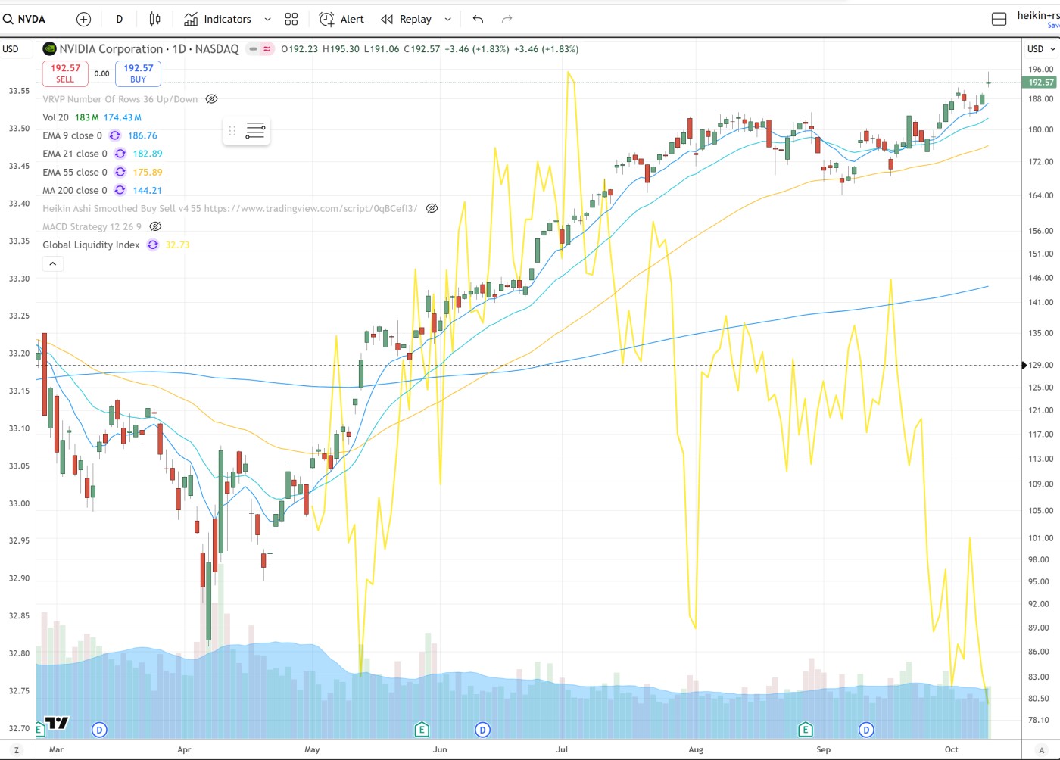Create a new Alert
1060x760 pixels.
pos(341,19)
